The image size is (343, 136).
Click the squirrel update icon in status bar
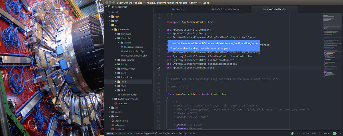click(293, 133)
